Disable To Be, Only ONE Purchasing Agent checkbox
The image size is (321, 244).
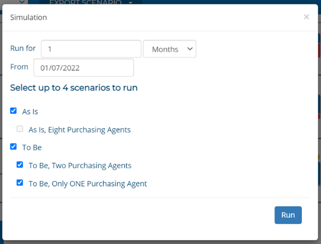click(x=20, y=183)
